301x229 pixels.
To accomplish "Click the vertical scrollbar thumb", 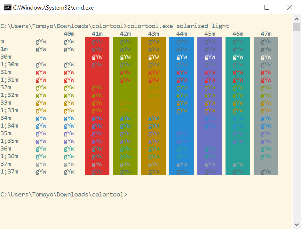I will point(297,27).
